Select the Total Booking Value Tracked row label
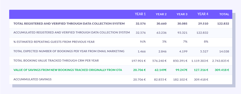 point(56,61)
